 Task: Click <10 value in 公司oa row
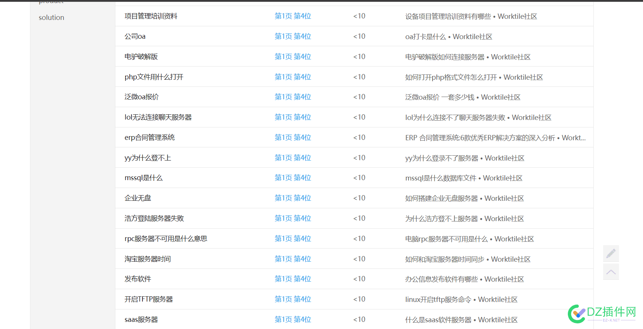coord(359,36)
